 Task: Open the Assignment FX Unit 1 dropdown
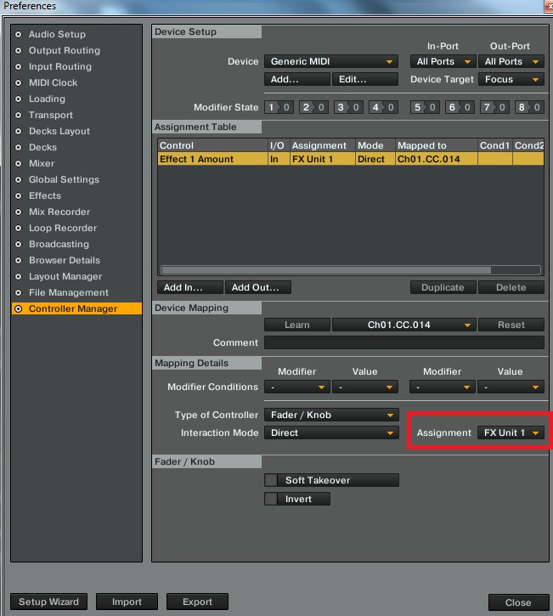pyautogui.click(x=511, y=433)
